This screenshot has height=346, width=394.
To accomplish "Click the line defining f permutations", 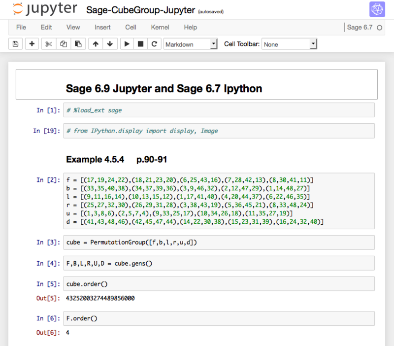I will 190,180.
